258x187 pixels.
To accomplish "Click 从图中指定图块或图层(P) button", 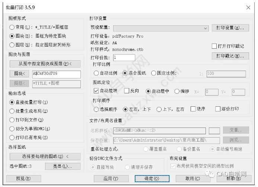I will [x=45, y=64].
